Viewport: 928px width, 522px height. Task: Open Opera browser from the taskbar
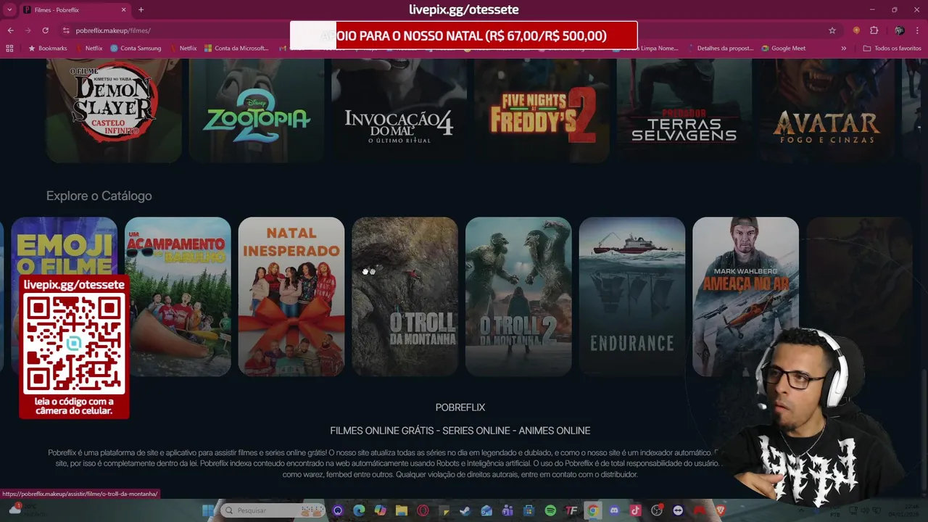(x=423, y=510)
